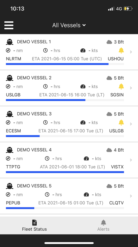Click the compass icon in DEMO VESSEL 1 row
138x247 pixels.
[8, 50]
